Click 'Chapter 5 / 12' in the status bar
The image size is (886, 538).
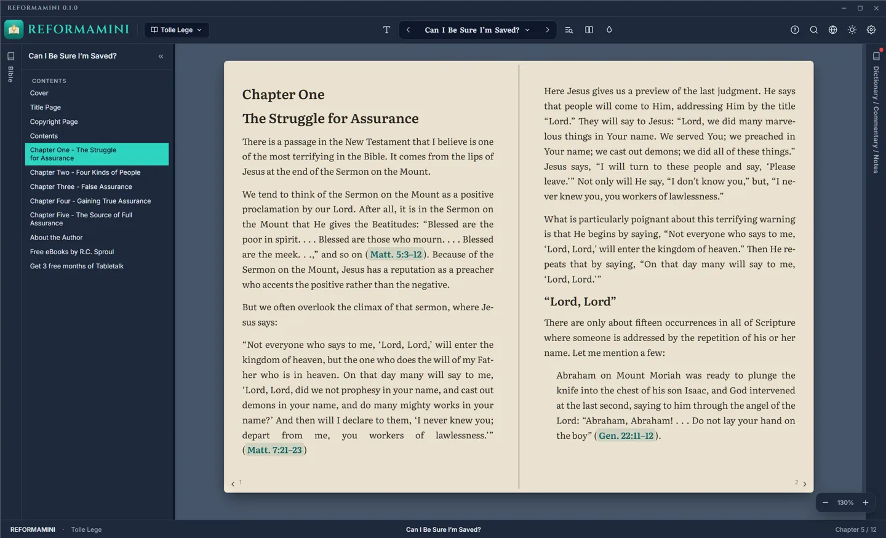856,529
